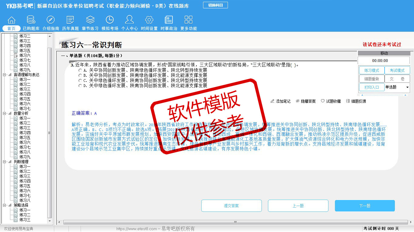Select the 章节练习 layers icon
The image size is (414, 232).
point(90,20)
